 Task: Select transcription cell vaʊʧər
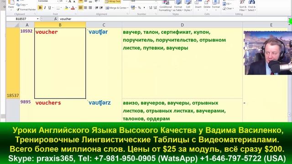(x=104, y=63)
